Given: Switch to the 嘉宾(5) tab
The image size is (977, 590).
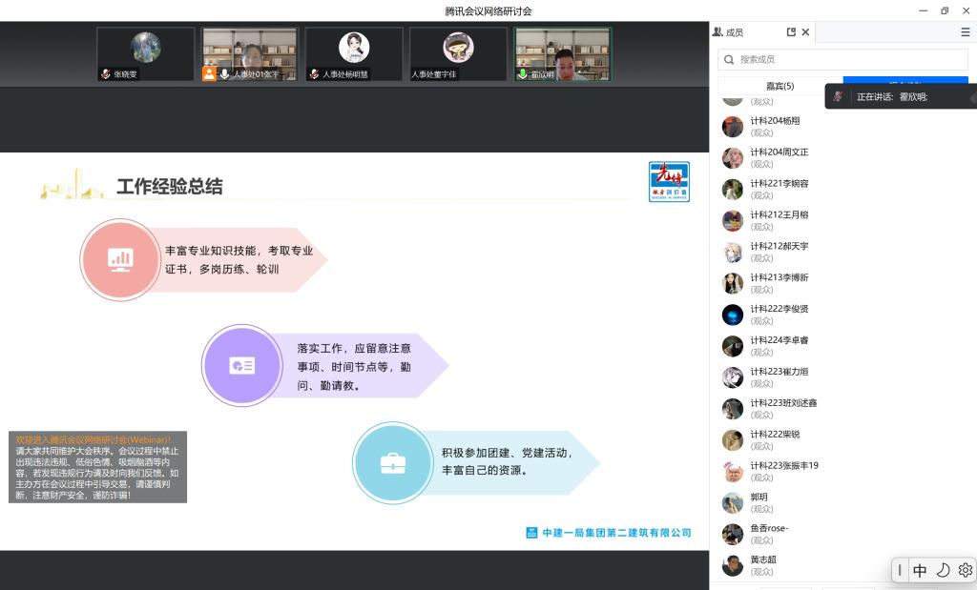Looking at the screenshot, I should [780, 86].
